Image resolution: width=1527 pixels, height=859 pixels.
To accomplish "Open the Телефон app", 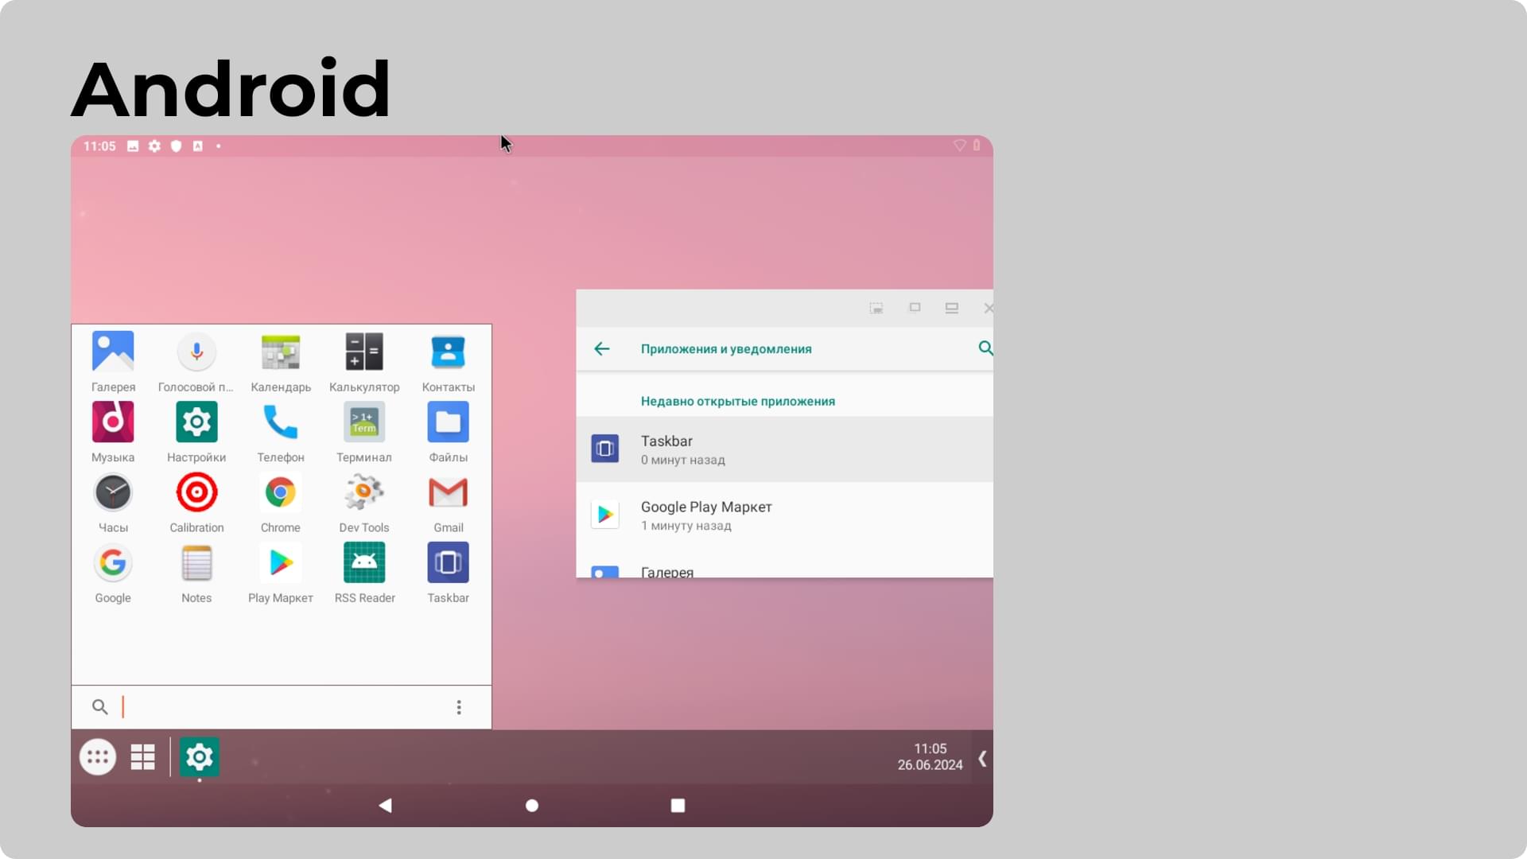I will [x=281, y=432].
